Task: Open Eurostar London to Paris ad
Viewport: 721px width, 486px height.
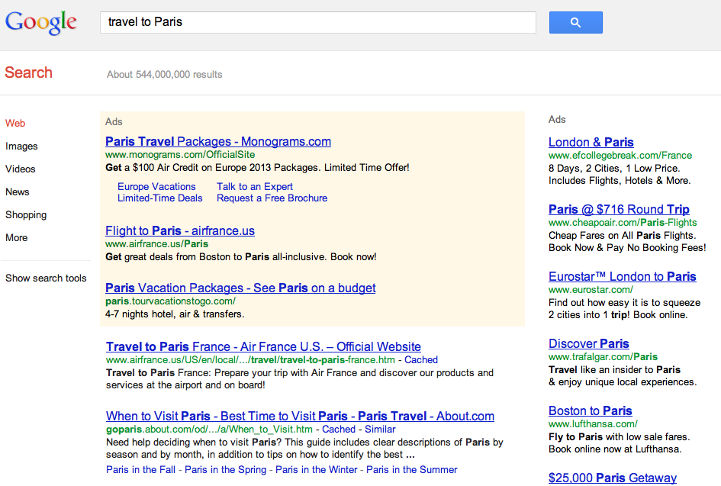Action: click(622, 277)
